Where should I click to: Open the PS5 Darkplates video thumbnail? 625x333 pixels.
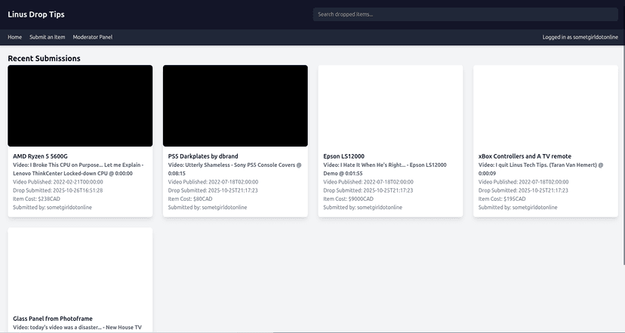[235, 106]
